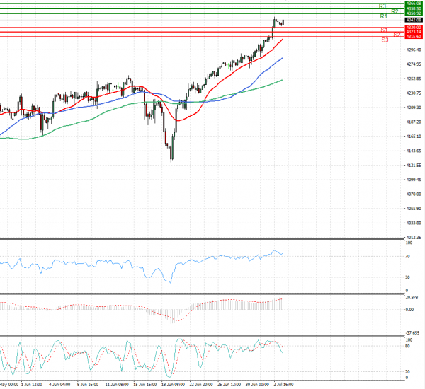The height and width of the screenshot is (389, 425).
Task: Select the red 4323.14 price tag
Action: 414,32
